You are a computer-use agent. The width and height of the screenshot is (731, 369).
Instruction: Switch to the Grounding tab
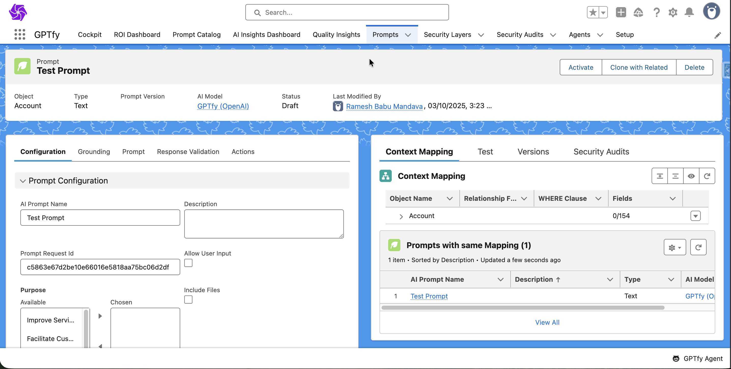point(94,152)
